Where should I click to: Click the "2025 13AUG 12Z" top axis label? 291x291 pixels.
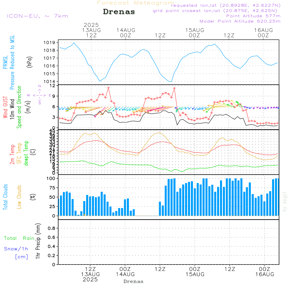click(91, 30)
